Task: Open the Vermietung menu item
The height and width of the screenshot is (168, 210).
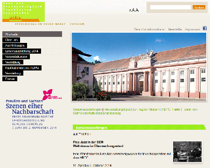Action: 13,73
